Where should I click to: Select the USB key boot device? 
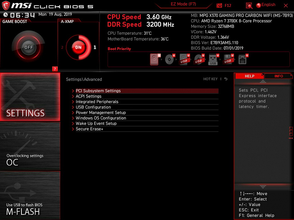click(213, 59)
